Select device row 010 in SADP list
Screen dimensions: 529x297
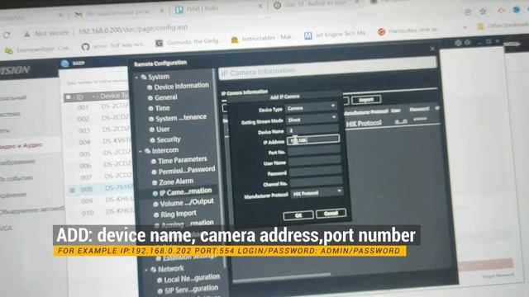(x=102, y=213)
